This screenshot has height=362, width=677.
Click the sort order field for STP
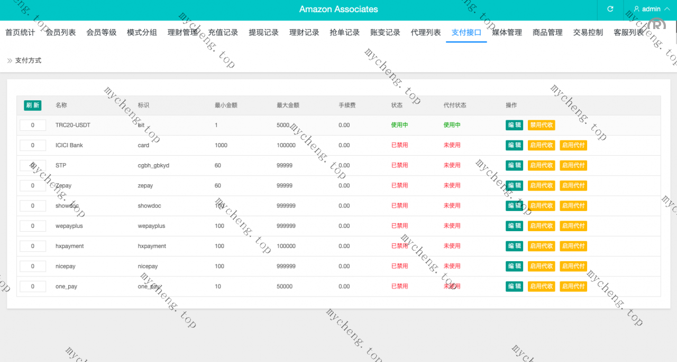33,166
